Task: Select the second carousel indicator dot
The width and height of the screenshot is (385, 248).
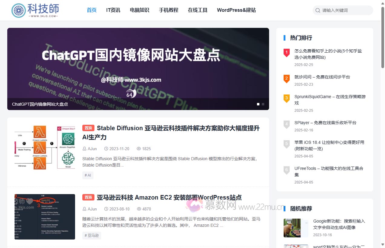Action: [263, 104]
